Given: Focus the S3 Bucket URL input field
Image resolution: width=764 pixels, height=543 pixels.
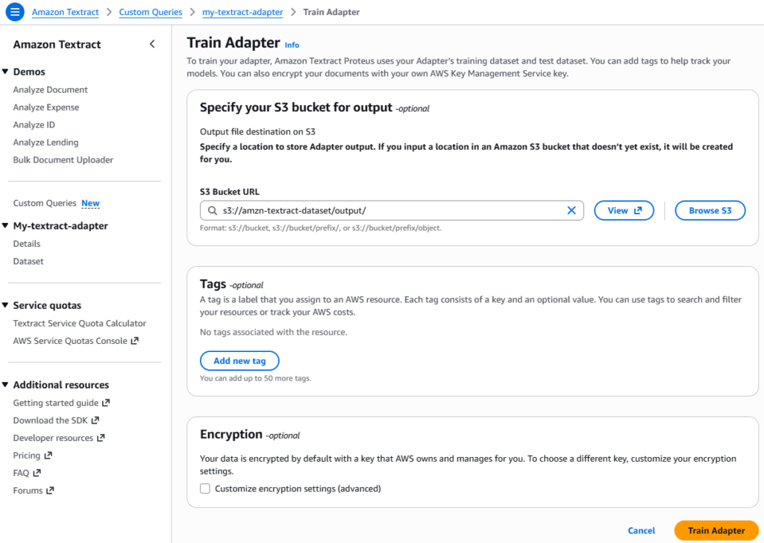Looking at the screenshot, I should [392, 210].
